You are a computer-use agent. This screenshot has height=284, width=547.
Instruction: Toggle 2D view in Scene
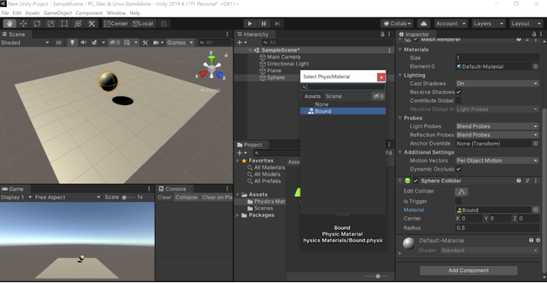click(x=58, y=42)
